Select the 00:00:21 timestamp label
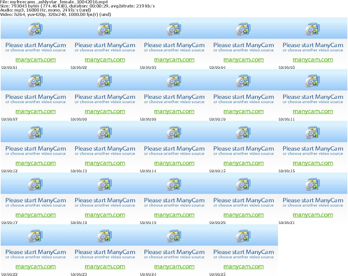This screenshot has width=348, height=276. [x=286, y=223]
